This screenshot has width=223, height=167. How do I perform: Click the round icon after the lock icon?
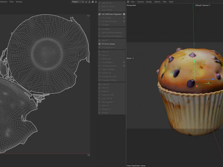93,2
